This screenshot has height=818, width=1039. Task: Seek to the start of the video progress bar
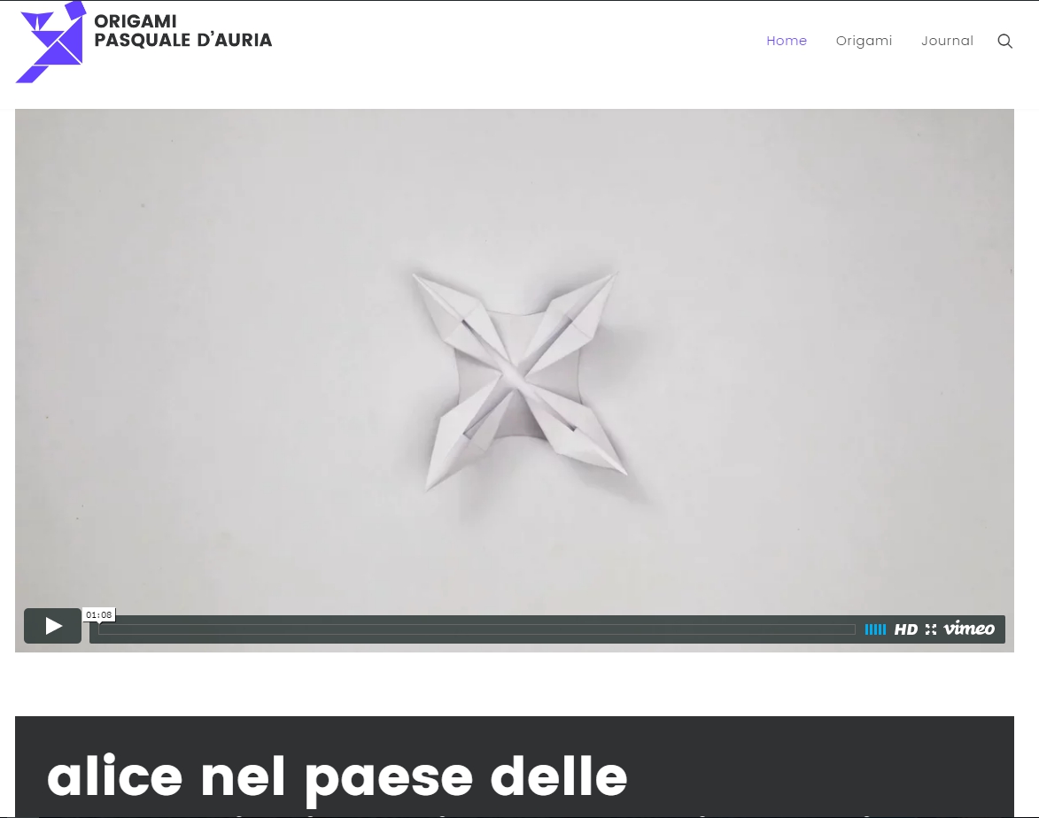click(101, 629)
